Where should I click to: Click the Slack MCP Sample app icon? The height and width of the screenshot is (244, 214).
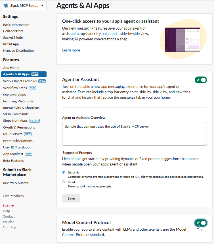(6, 5)
